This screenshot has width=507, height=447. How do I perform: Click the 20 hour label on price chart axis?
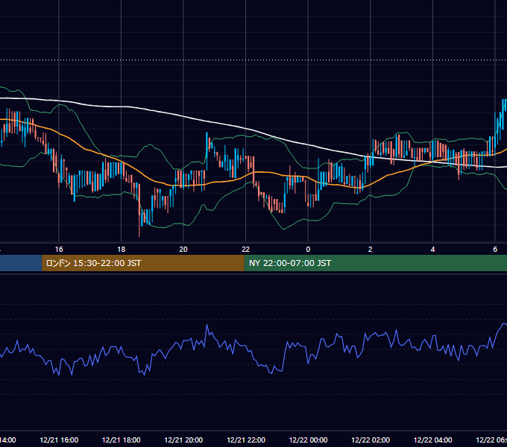183,250
